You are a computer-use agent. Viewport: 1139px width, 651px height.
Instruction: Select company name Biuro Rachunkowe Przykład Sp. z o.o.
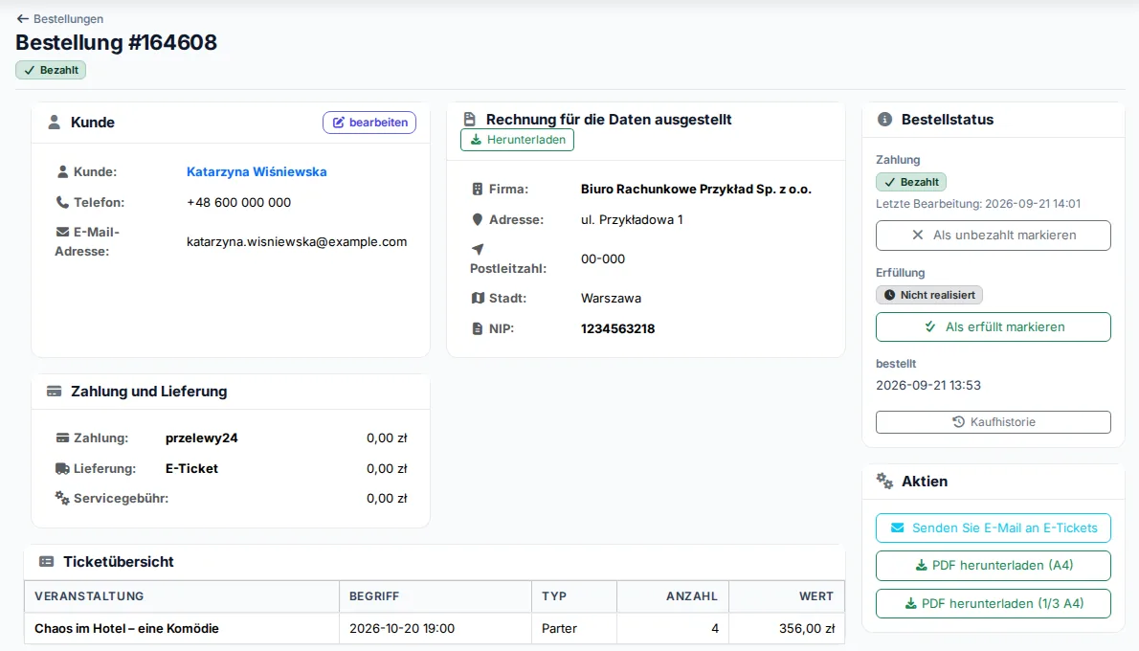[x=696, y=189]
